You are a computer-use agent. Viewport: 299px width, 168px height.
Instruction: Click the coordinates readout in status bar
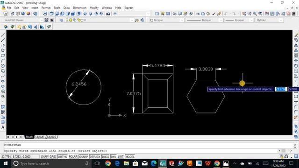pyautogui.click(x=16, y=157)
